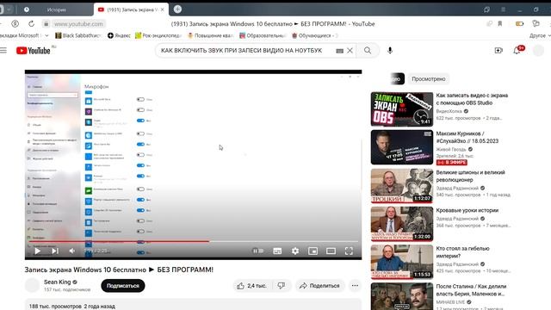Open the Sean King channel name
This screenshot has width=551, height=310.
pos(58,282)
